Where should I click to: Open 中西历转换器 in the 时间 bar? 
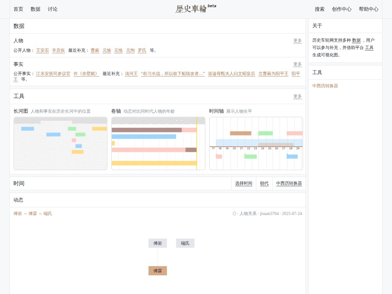point(289,183)
